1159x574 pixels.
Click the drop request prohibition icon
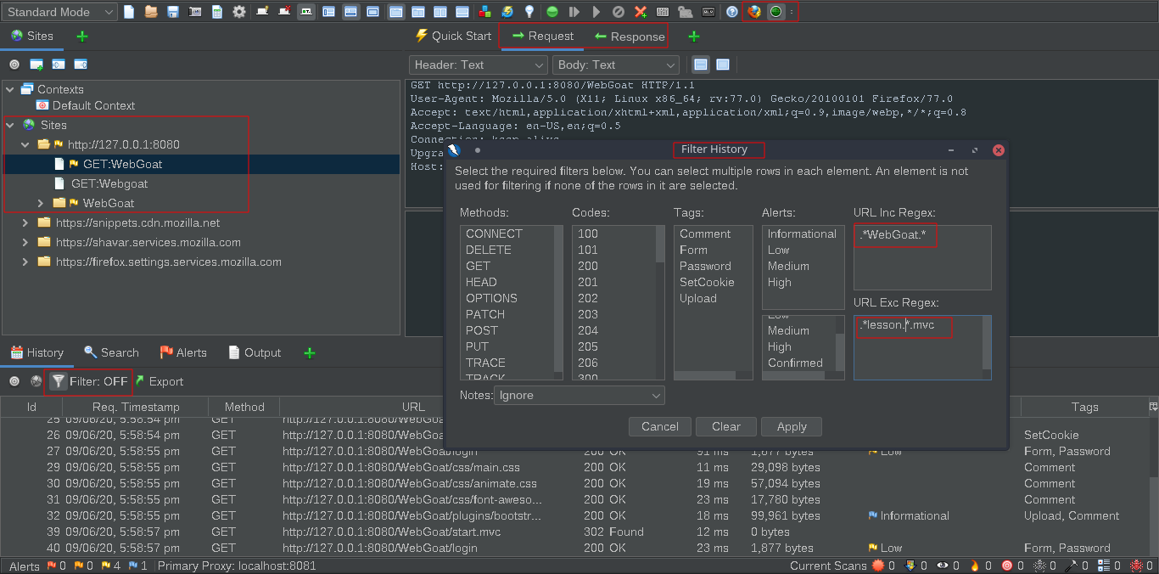pyautogui.click(x=619, y=12)
